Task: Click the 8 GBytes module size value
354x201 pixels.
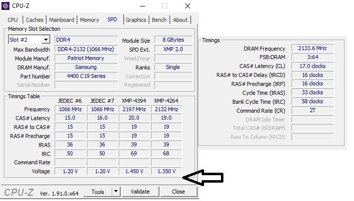Action: [x=173, y=40]
